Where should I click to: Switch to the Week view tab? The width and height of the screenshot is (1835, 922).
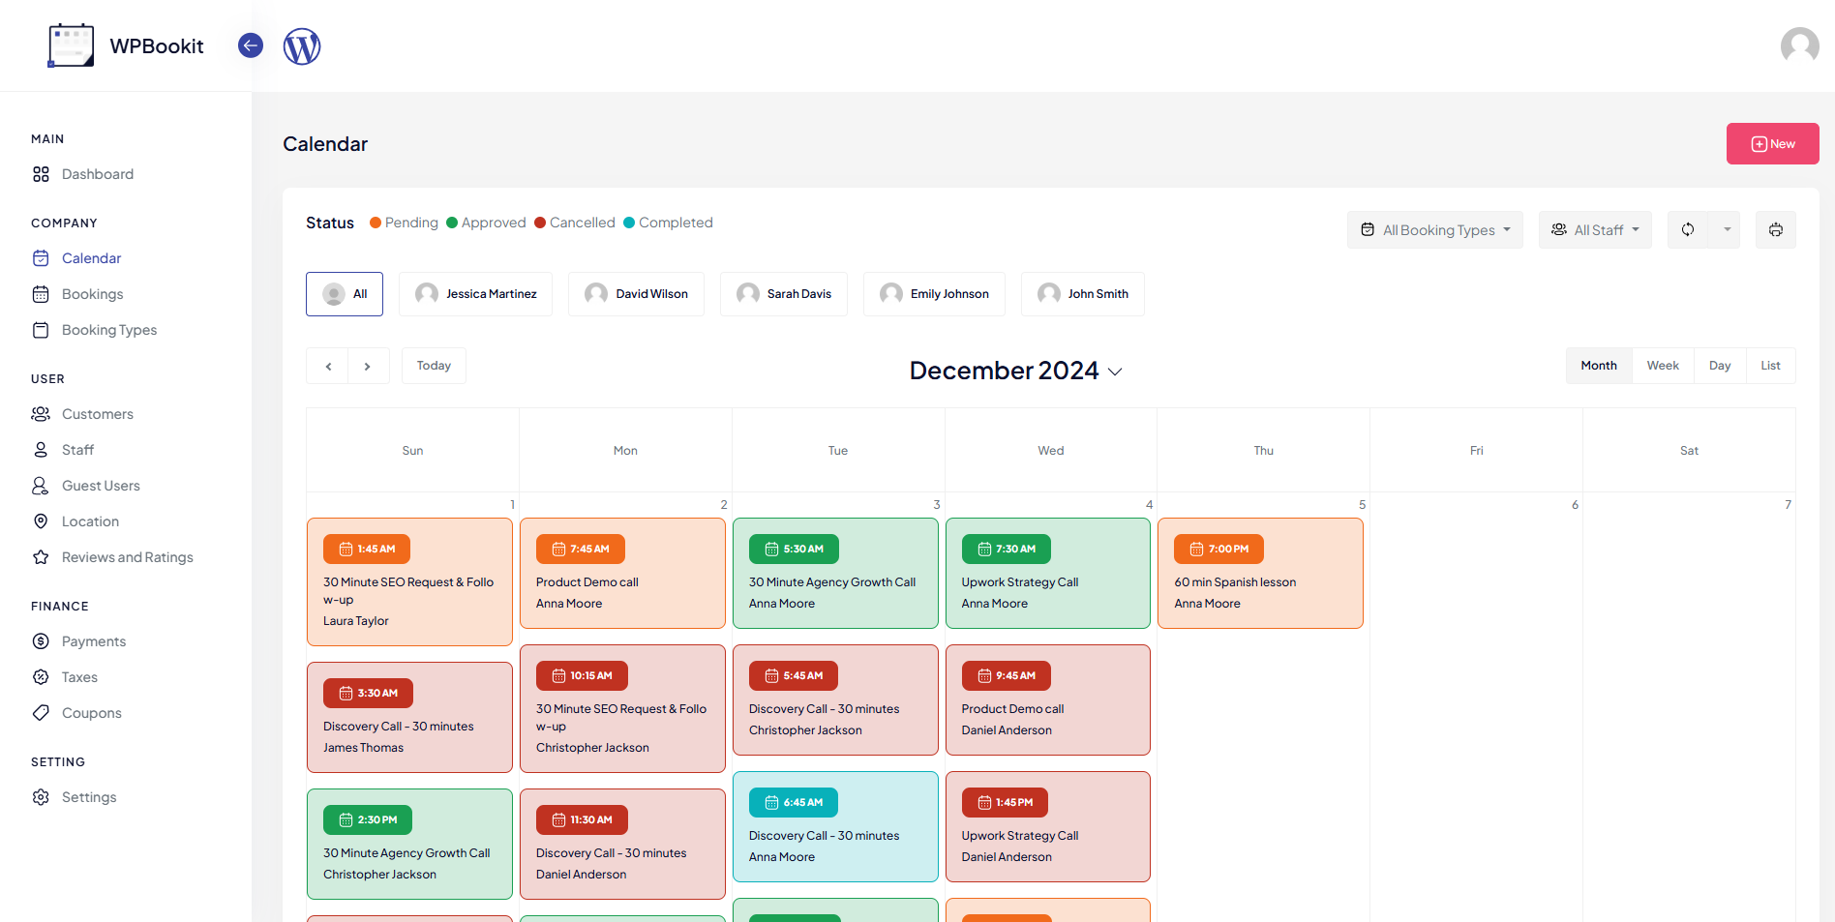tap(1662, 366)
